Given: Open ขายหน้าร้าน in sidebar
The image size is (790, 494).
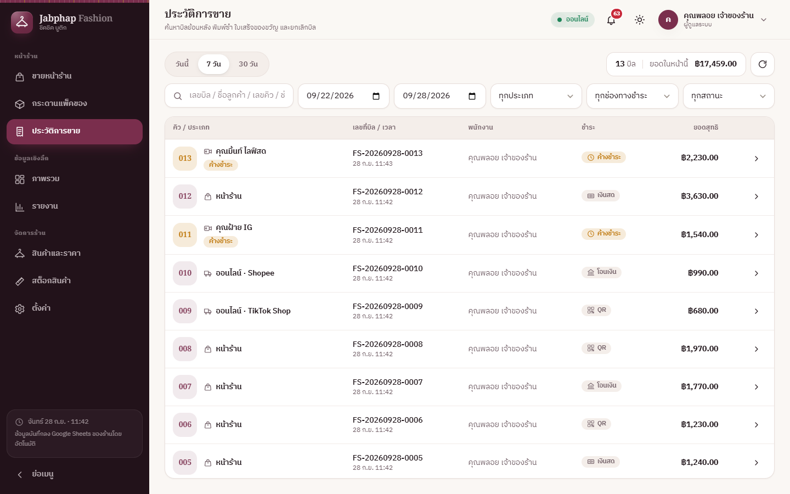Looking at the screenshot, I should pos(75,76).
